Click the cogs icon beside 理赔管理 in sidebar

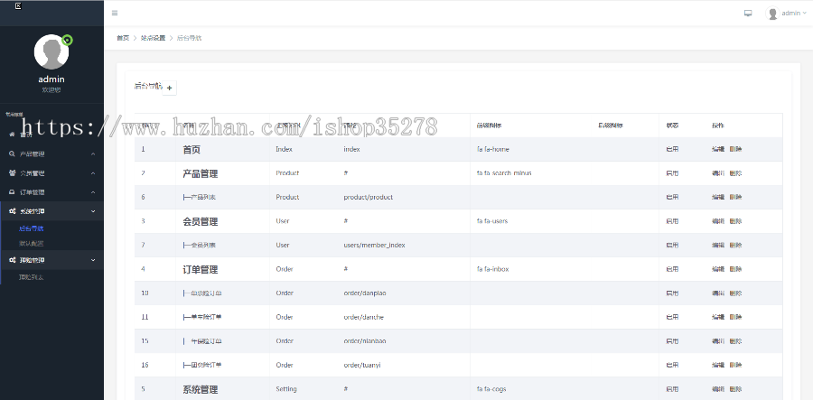tap(12, 260)
